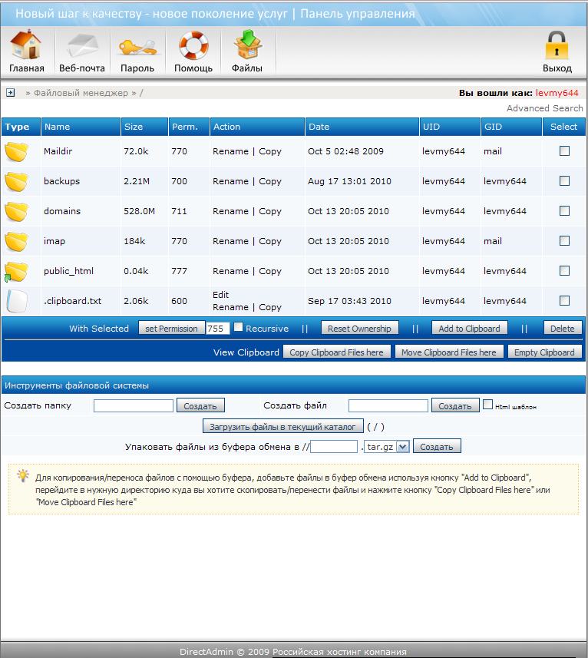Open the Maildir folder name link
Viewport: 588px width, 658px height.
click(x=58, y=151)
